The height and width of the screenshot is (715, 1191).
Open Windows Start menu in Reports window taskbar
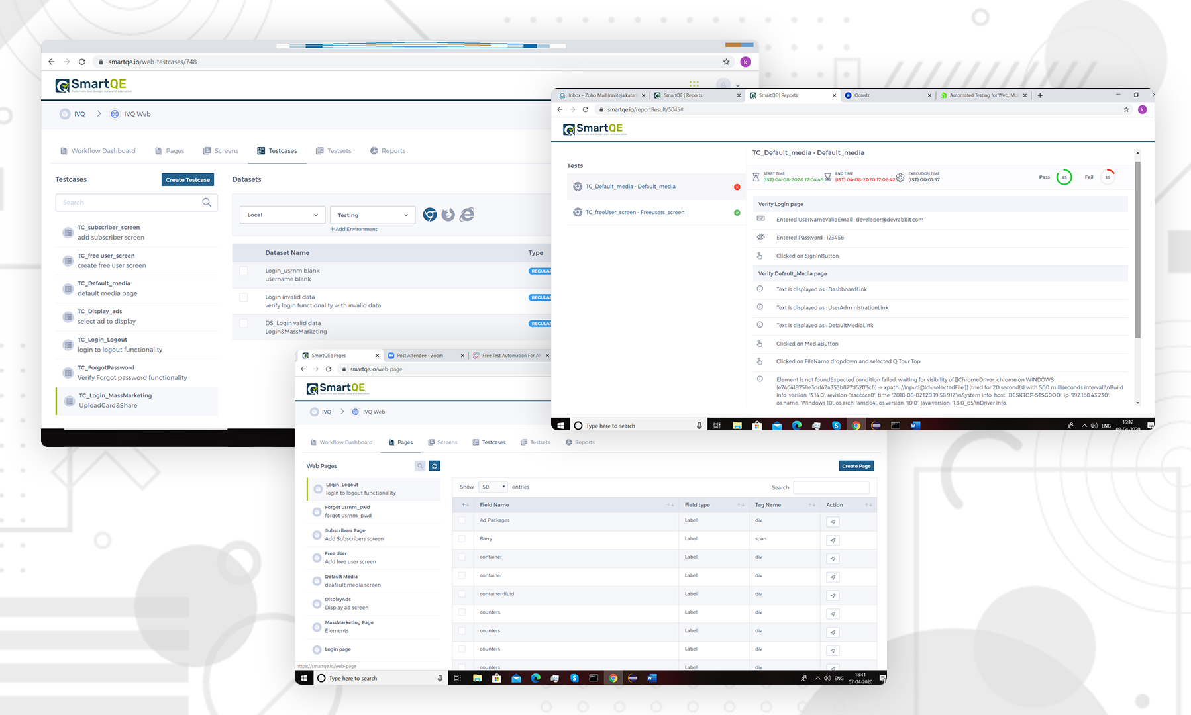point(560,426)
